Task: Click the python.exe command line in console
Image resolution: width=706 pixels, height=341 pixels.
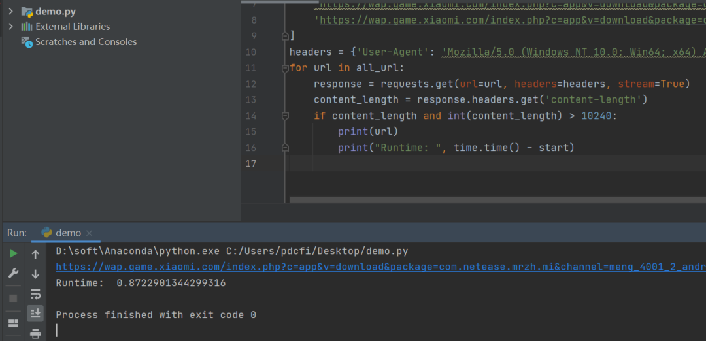Action: 232,251
